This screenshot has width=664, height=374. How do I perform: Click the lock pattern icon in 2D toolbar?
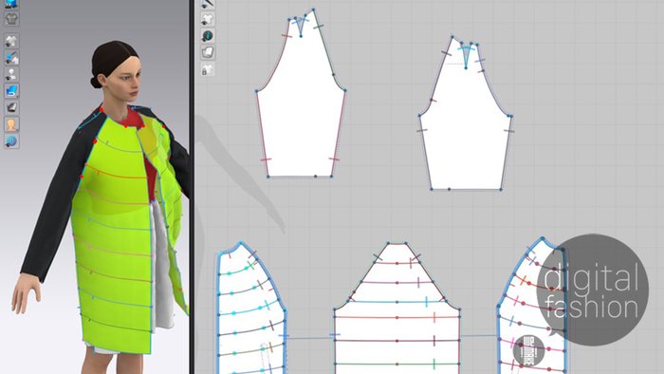pos(208,69)
